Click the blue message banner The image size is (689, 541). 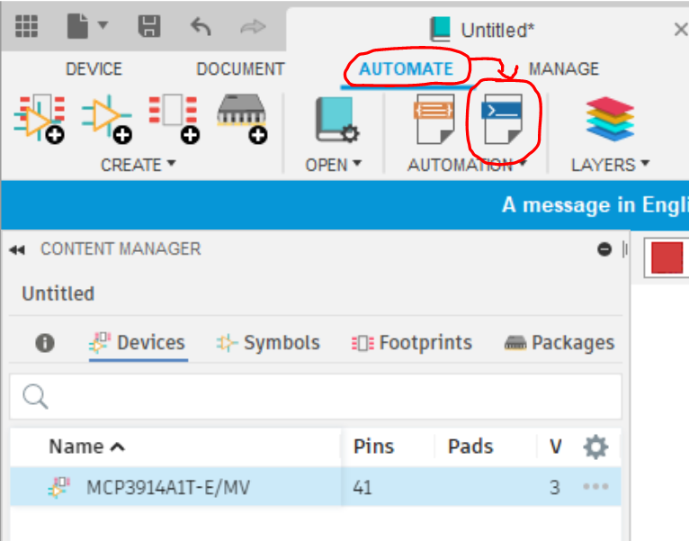(344, 205)
